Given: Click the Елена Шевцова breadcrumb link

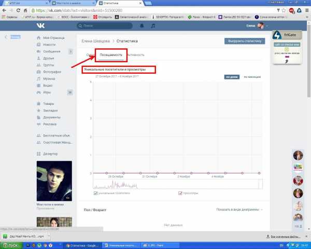Looking at the screenshot, I should tap(95, 41).
